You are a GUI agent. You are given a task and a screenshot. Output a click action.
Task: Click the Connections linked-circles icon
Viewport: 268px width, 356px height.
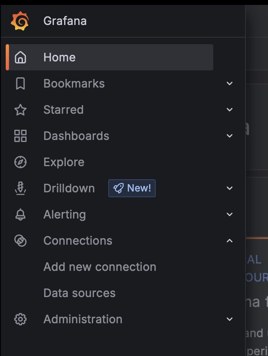click(x=20, y=241)
